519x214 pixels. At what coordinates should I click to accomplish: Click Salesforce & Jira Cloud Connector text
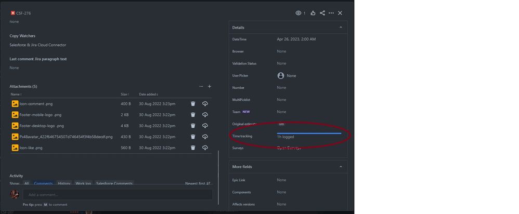click(38, 45)
